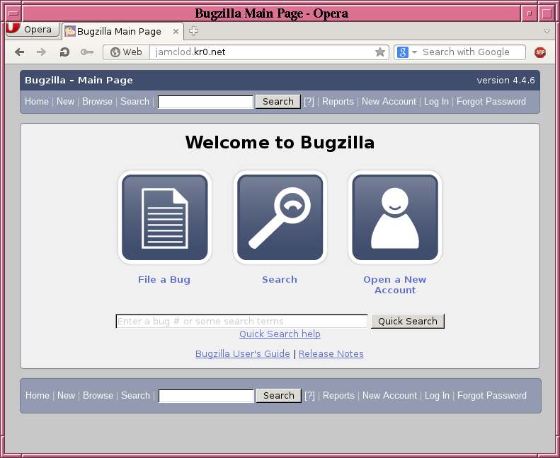Click the Open a New Account text link
Image resolution: width=560 pixels, height=458 pixels.
click(x=395, y=285)
